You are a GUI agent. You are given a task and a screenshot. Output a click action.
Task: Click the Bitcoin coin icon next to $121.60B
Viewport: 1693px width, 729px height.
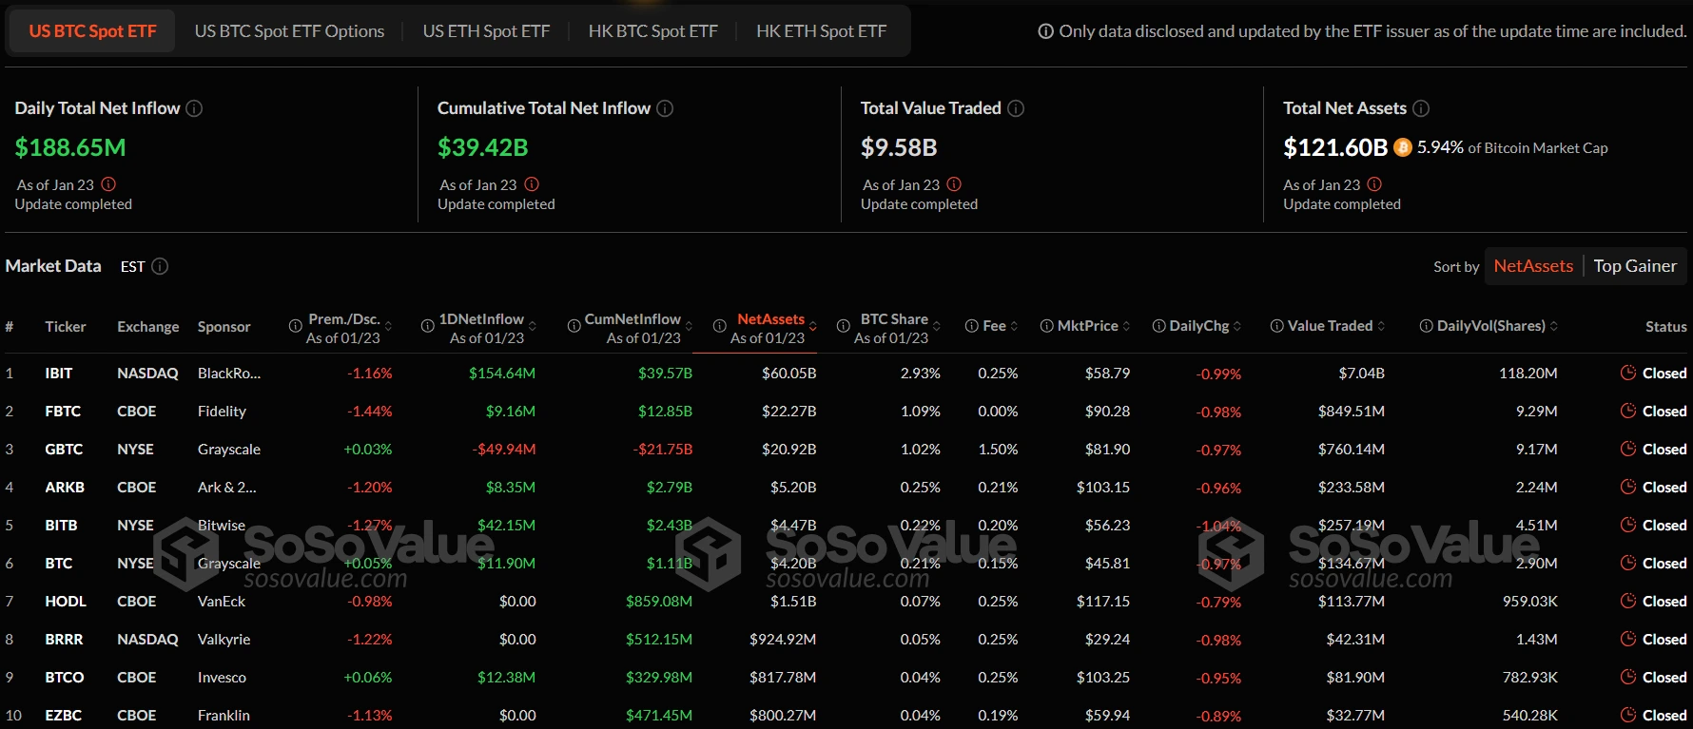(1403, 147)
